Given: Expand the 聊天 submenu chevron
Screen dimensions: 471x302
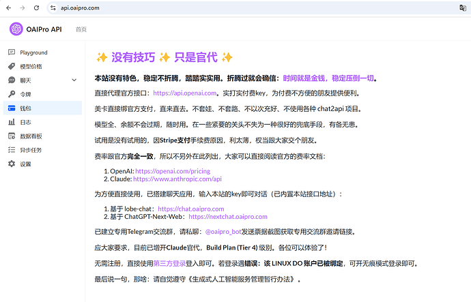Looking at the screenshot, I should (74, 80).
